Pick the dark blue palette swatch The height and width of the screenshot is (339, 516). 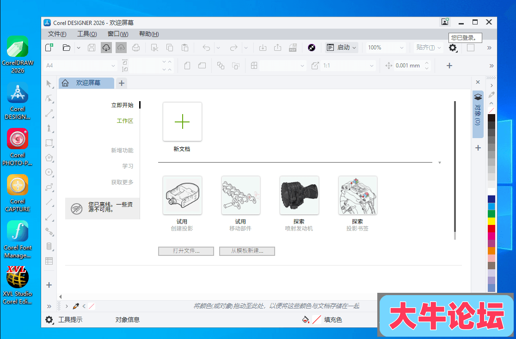491,199
